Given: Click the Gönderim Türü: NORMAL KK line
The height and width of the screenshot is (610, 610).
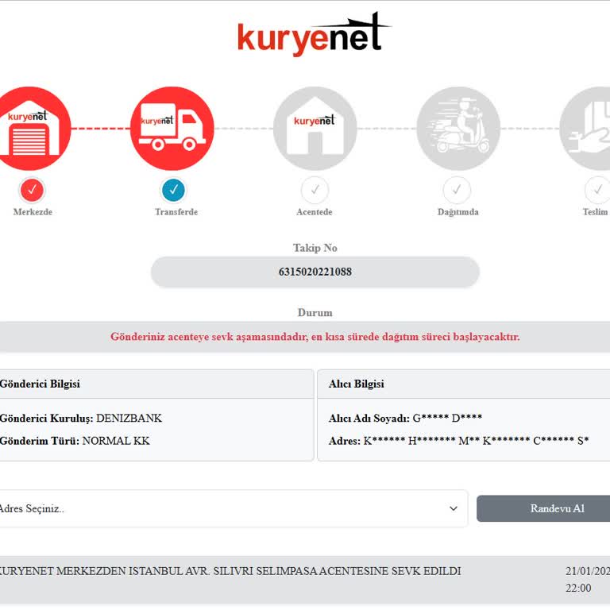Looking at the screenshot, I should 75,441.
